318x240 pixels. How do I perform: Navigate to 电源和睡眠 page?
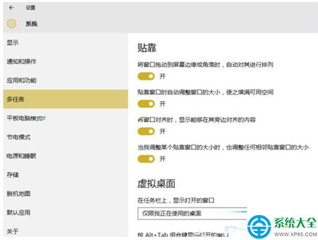pyautogui.click(x=21, y=156)
